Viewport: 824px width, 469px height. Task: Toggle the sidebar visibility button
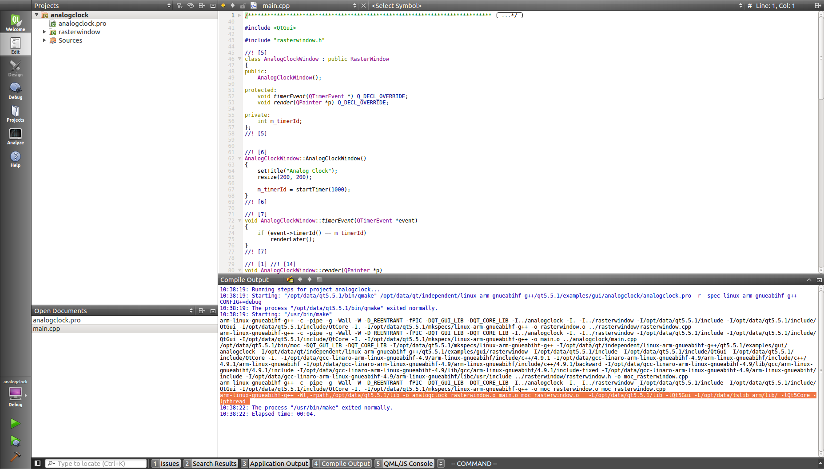[38, 463]
